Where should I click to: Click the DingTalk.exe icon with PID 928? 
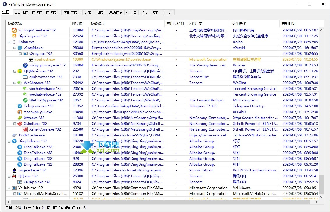[x=20, y=158]
